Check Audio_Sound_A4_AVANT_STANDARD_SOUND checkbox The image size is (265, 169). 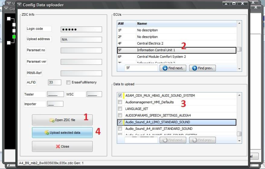click(120, 129)
